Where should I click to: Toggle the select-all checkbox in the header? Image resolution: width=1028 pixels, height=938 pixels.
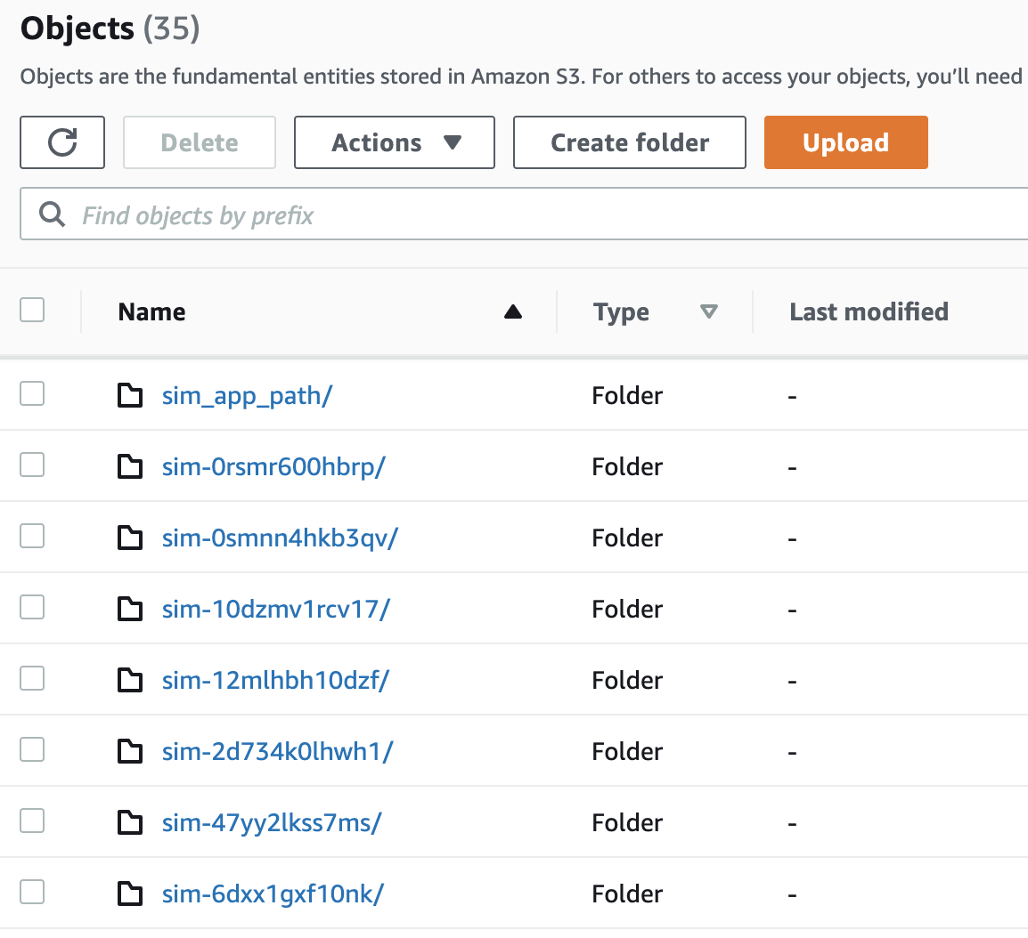(32, 310)
